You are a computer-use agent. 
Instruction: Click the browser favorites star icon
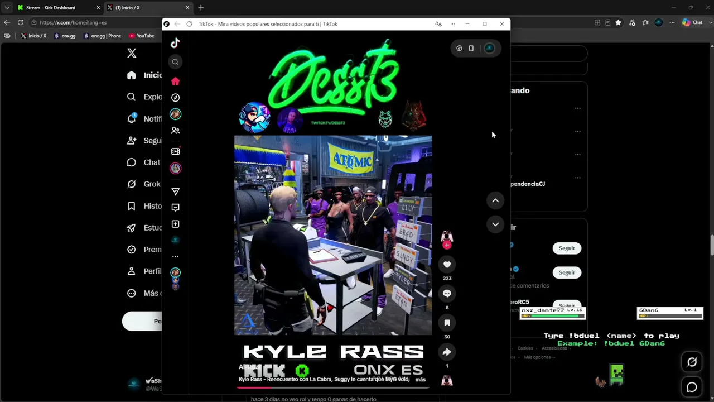point(619,22)
